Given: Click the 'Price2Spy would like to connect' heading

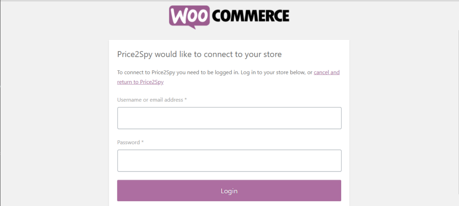Looking at the screenshot, I should (199, 55).
